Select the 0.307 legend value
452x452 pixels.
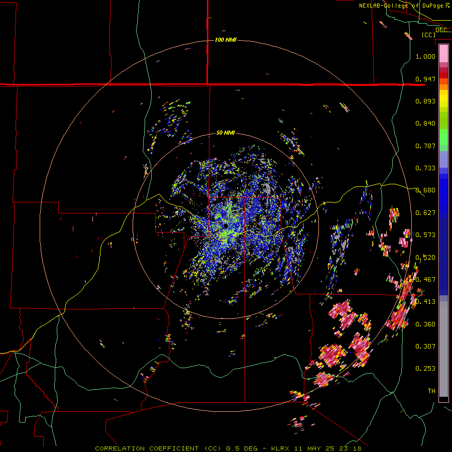[x=425, y=347]
